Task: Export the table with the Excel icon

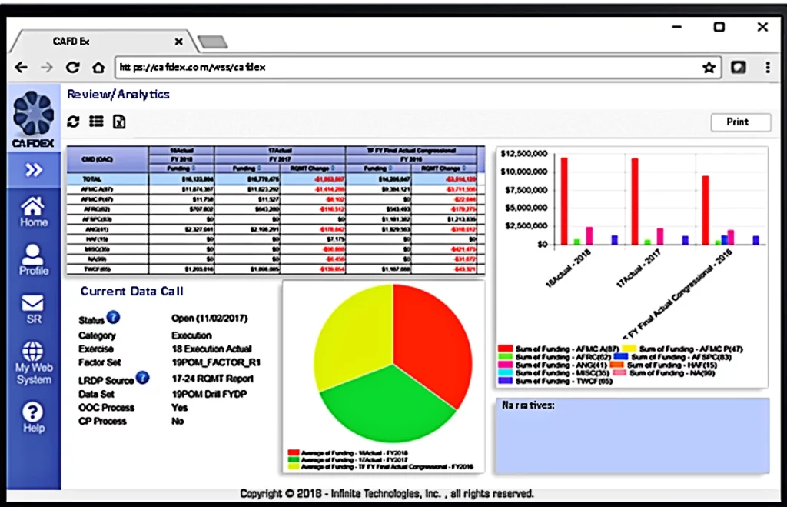Action: (119, 122)
